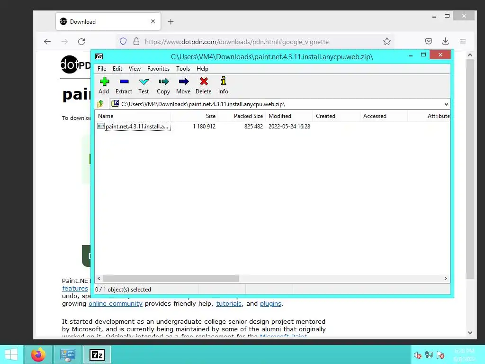Click the forward arrow in Firefox
The image size is (485, 364).
64,42
